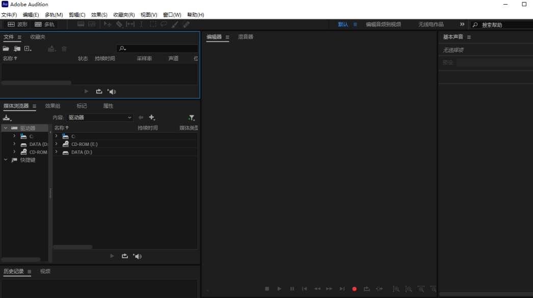Switch to the 收藏夹 tab
Screen dimensions: 533x298
click(37, 37)
